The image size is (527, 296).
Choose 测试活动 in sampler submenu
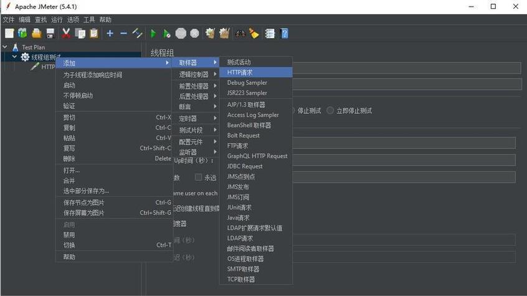tap(256, 62)
